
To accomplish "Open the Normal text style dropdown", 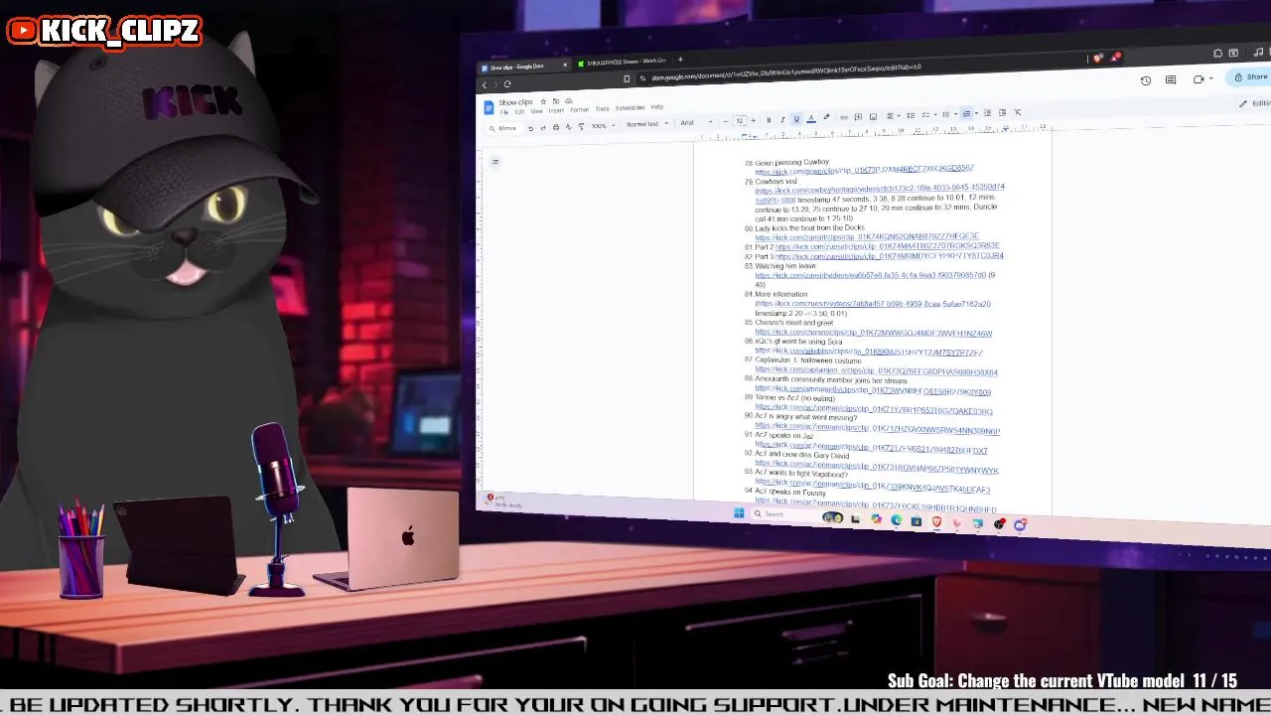I will 647,124.
